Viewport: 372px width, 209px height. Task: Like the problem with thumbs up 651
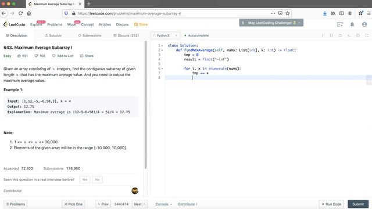[23, 56]
